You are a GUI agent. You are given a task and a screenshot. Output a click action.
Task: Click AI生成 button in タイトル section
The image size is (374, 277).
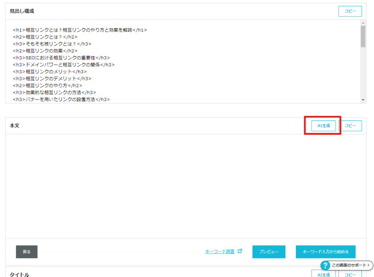pos(323,274)
